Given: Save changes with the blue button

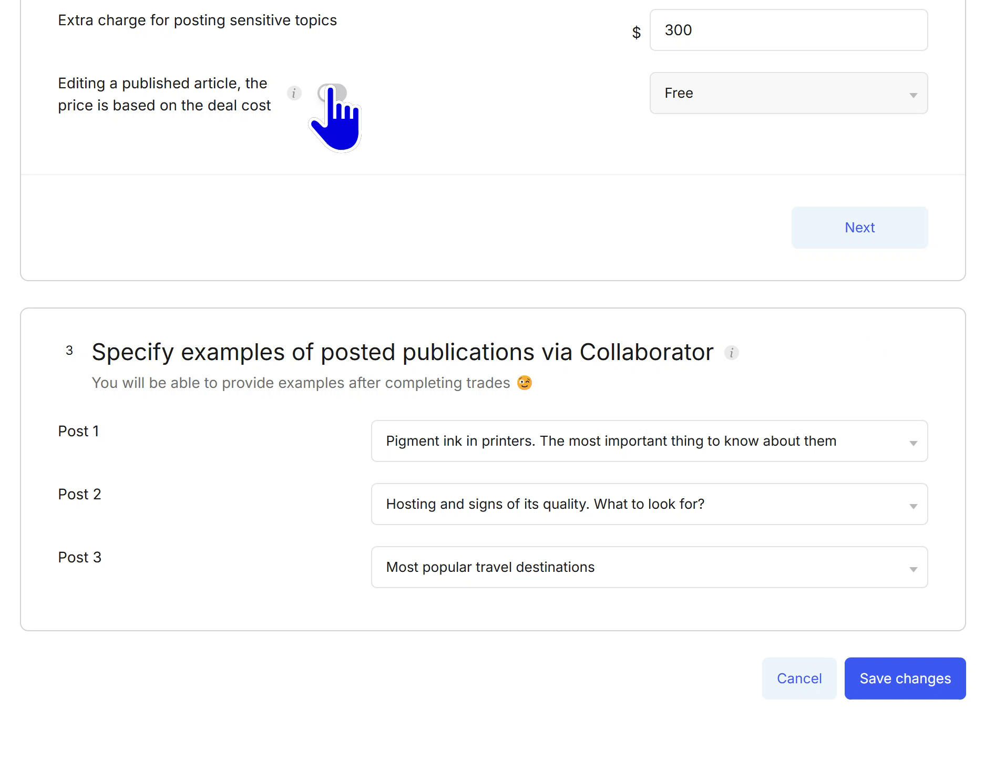Looking at the screenshot, I should 905,679.
